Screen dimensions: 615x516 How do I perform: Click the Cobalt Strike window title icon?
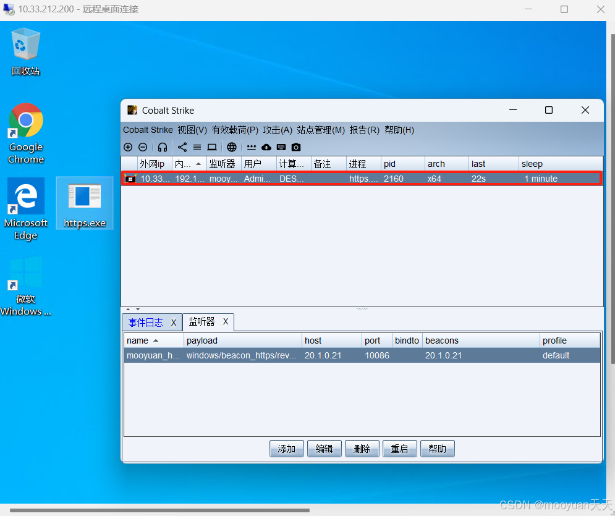point(132,110)
